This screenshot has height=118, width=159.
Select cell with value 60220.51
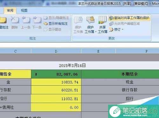coord(56,90)
